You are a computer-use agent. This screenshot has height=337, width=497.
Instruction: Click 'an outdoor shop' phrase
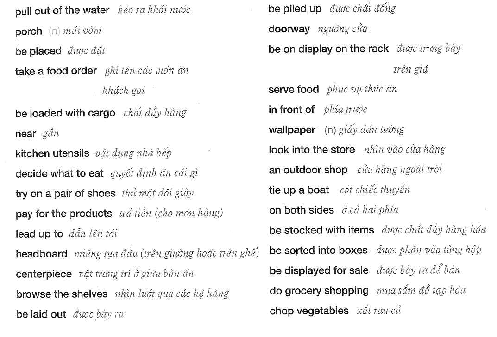308,170
